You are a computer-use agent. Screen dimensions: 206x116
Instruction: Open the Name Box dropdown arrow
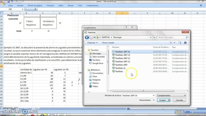(x=23, y=9)
